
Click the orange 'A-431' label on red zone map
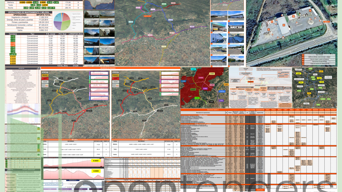[226, 84]
